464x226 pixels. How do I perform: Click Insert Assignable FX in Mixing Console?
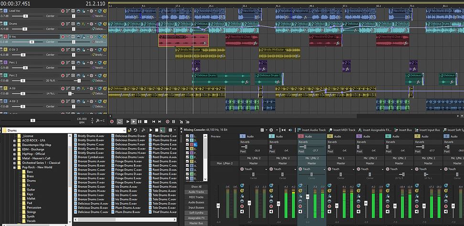click(x=375, y=130)
